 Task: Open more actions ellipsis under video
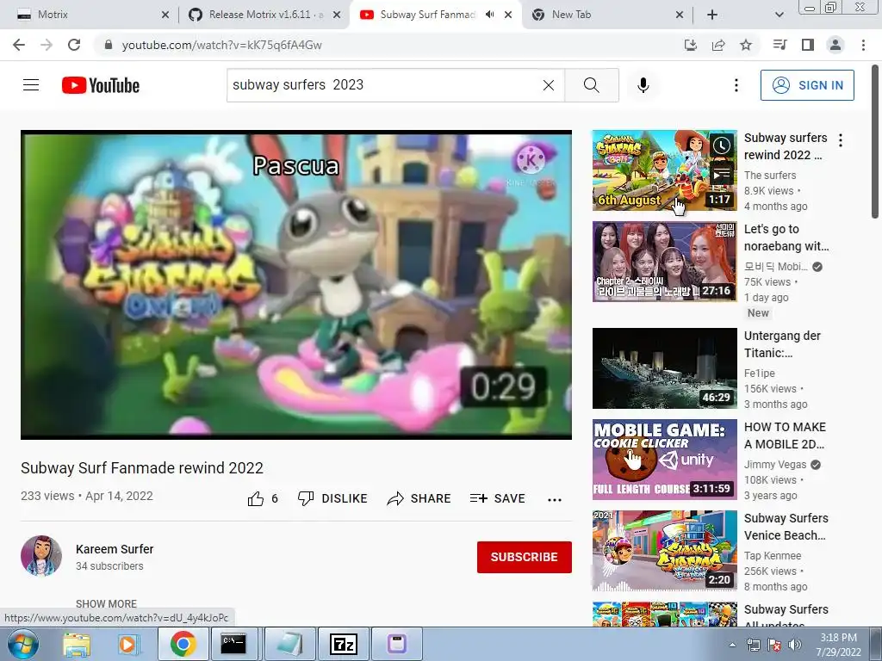[555, 500]
